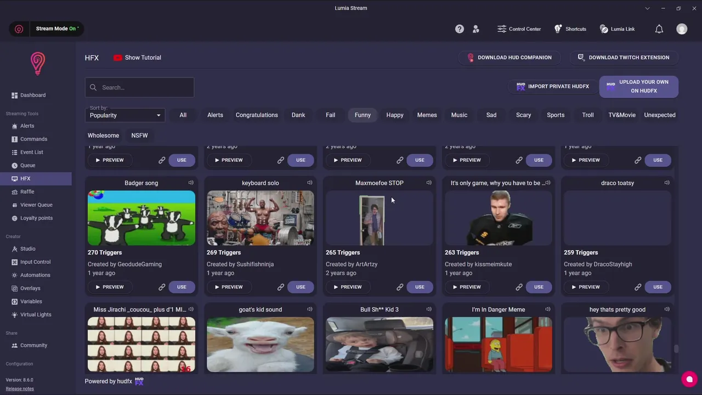
Task: Toggle Stream Mode On switch
Action: pyautogui.click(x=57, y=29)
